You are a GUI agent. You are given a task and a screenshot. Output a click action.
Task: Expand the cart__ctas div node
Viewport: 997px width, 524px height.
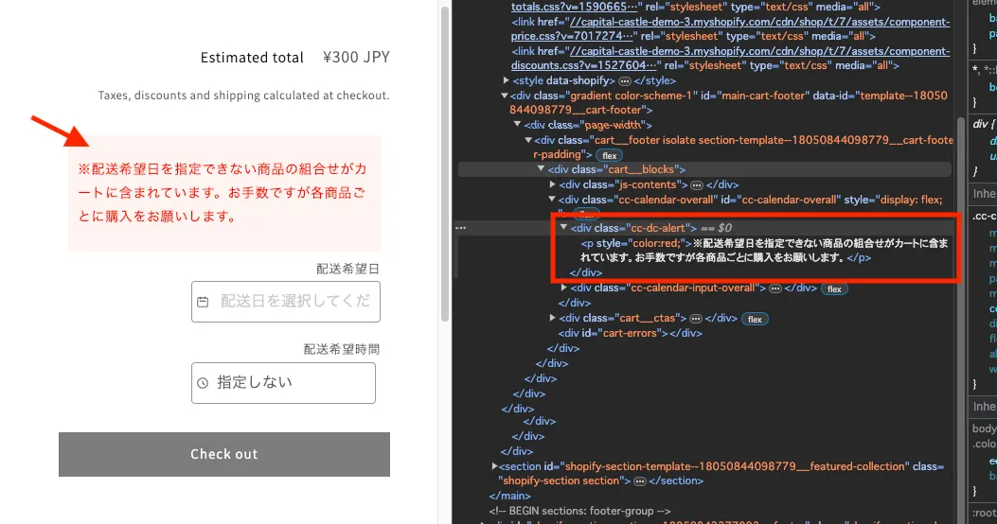tap(553, 319)
